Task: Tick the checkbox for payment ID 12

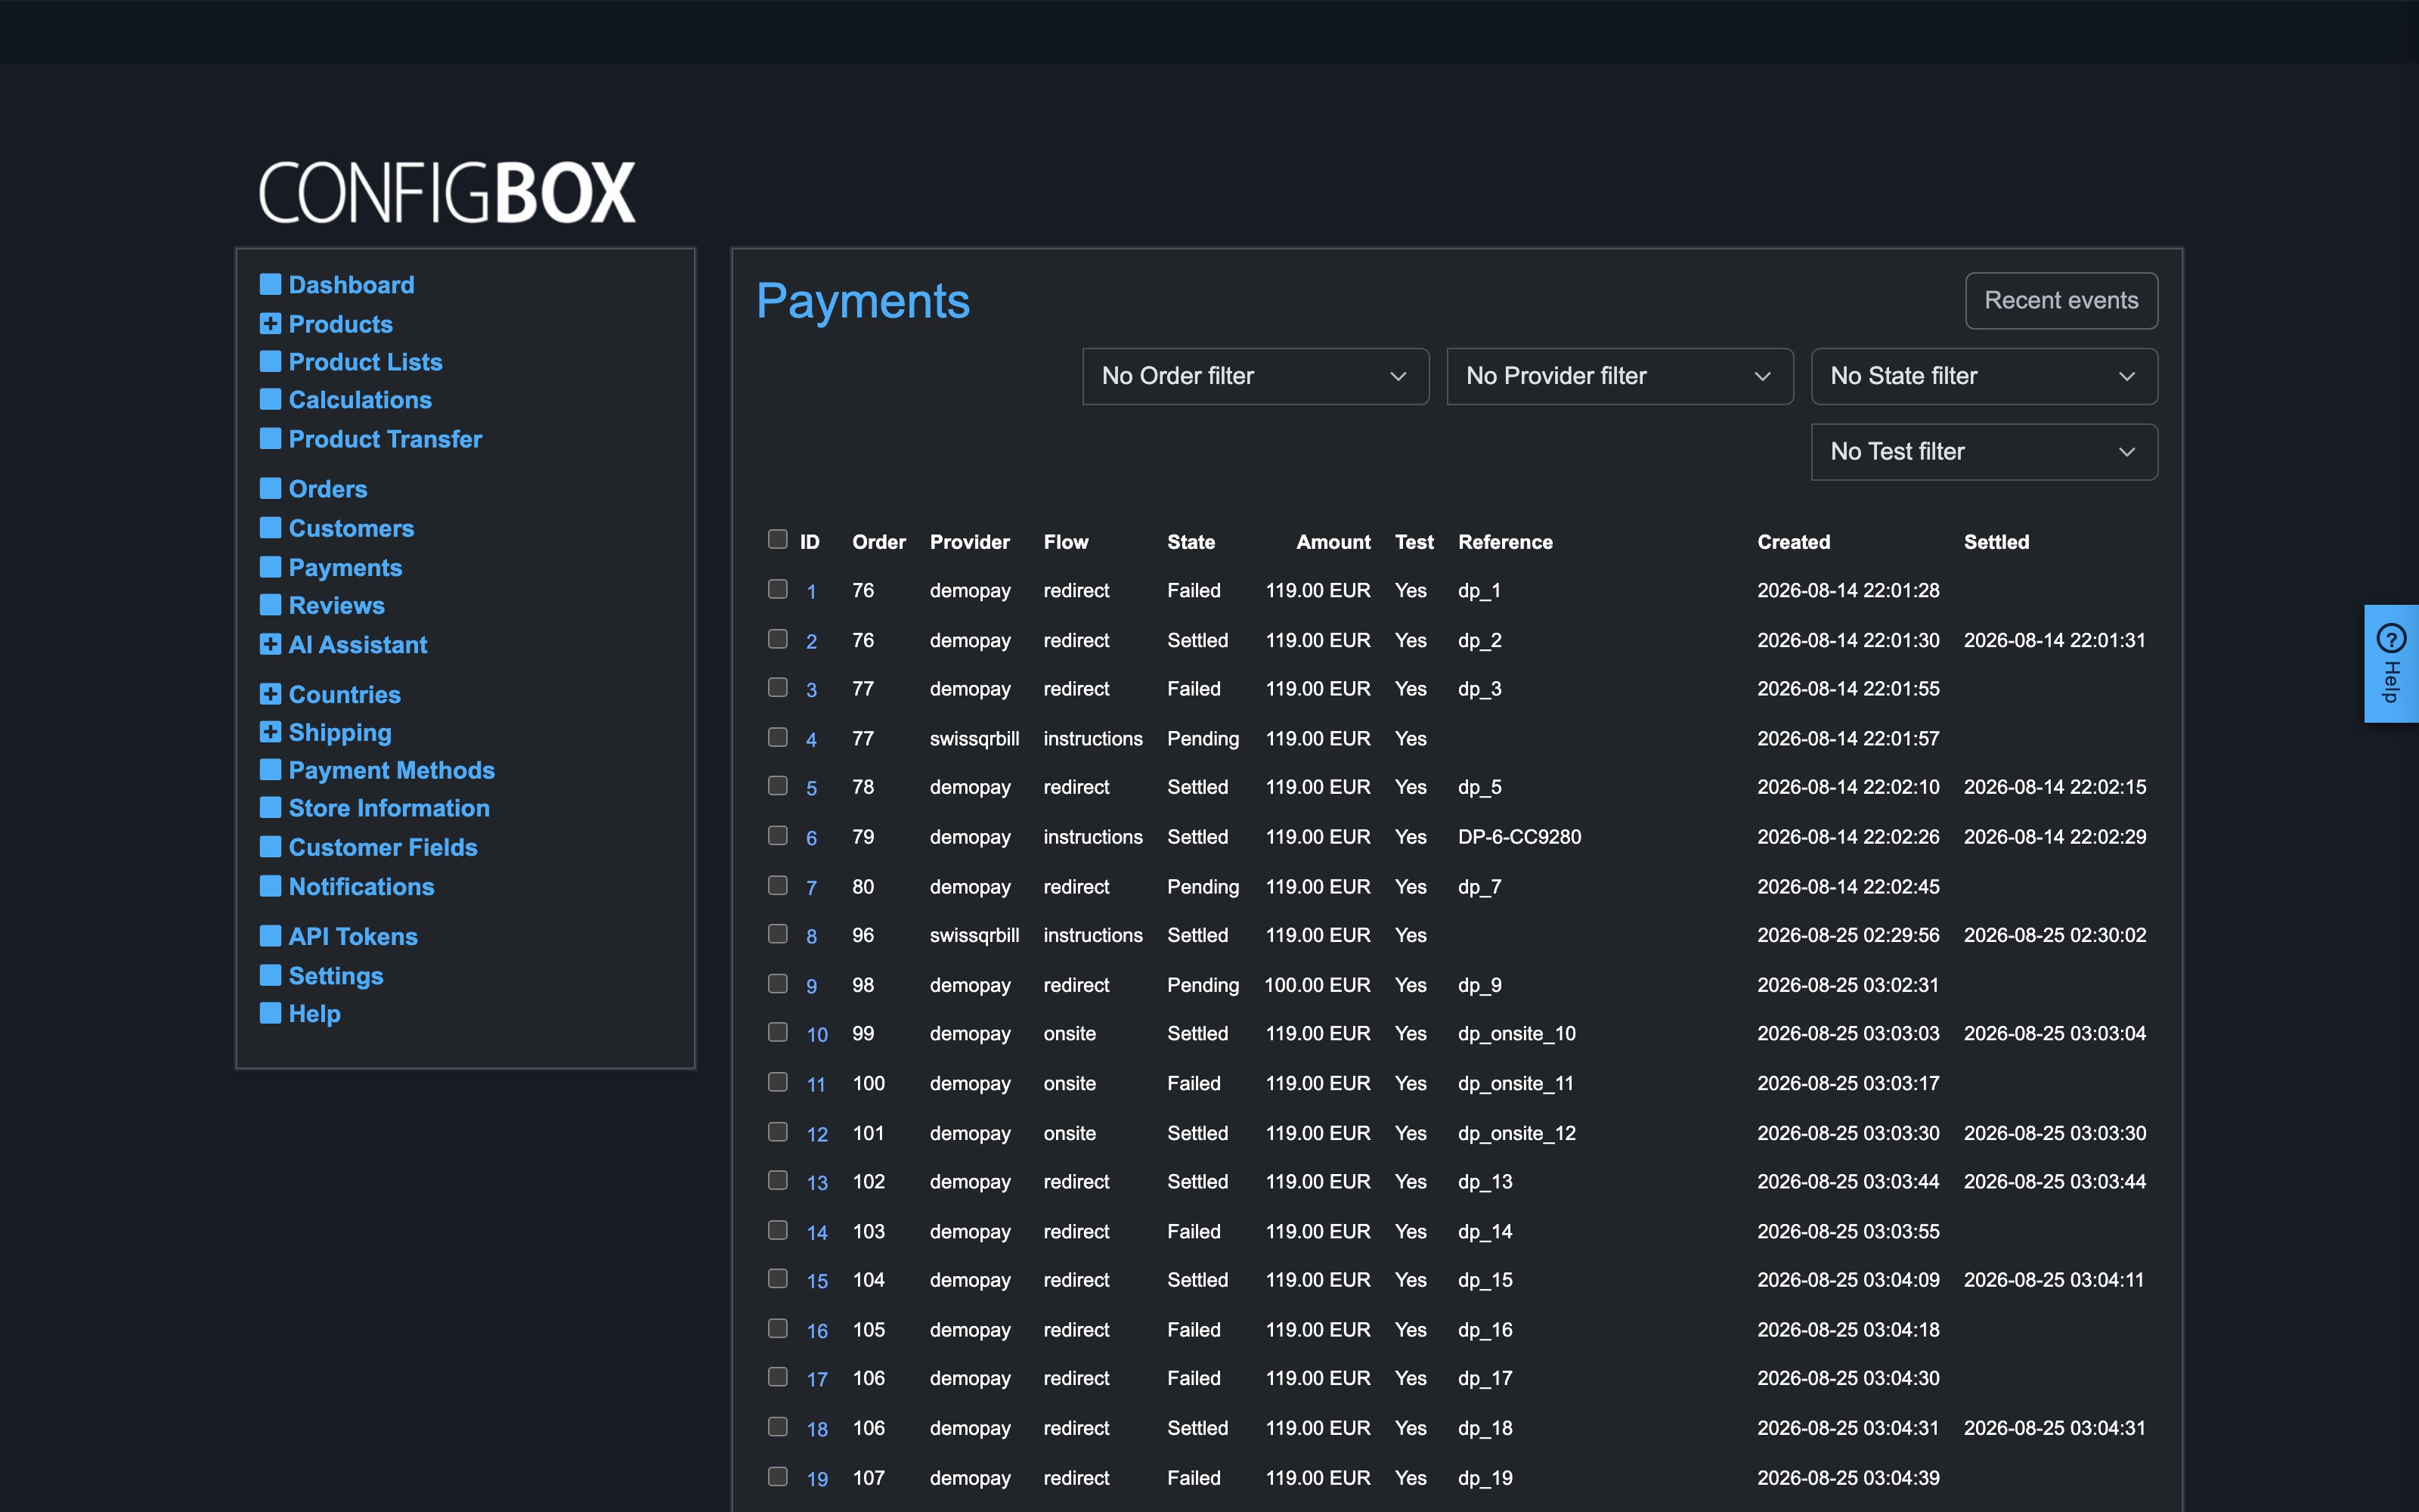Action: coord(778,1131)
